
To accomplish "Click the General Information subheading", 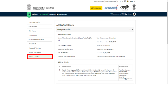I will pyautogui.click(x=65, y=34).
